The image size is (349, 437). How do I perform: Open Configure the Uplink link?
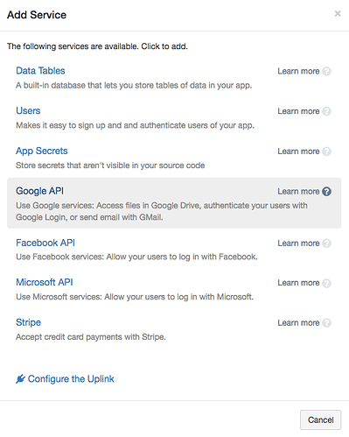(71, 379)
